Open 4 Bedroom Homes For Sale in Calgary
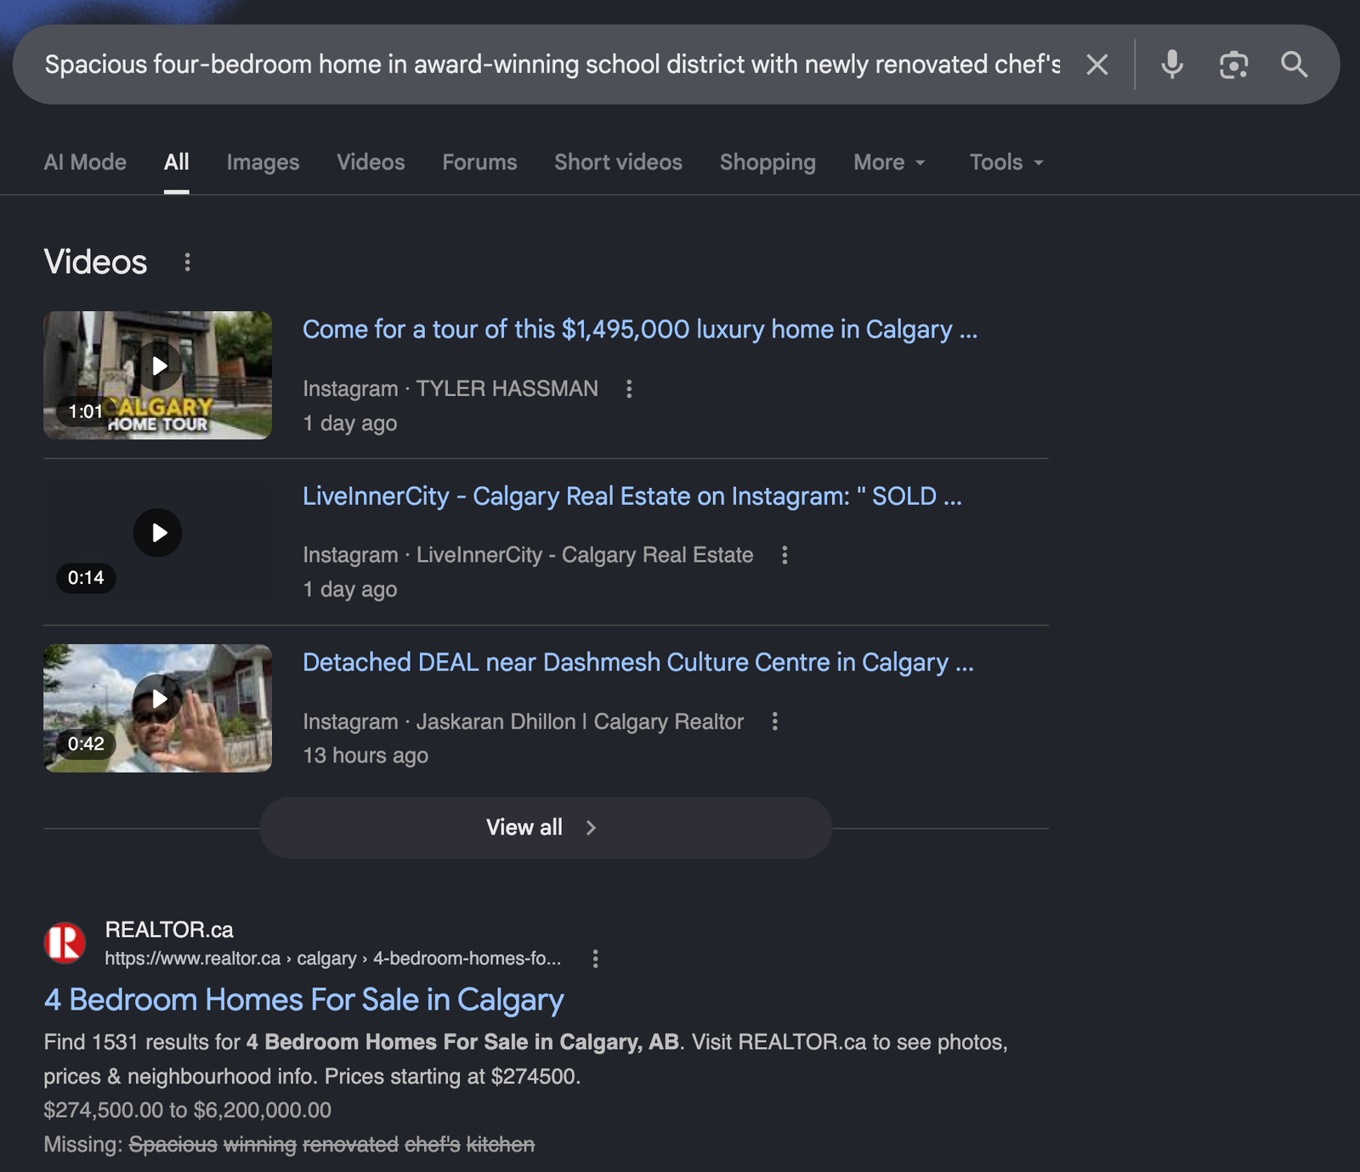 click(x=304, y=1000)
